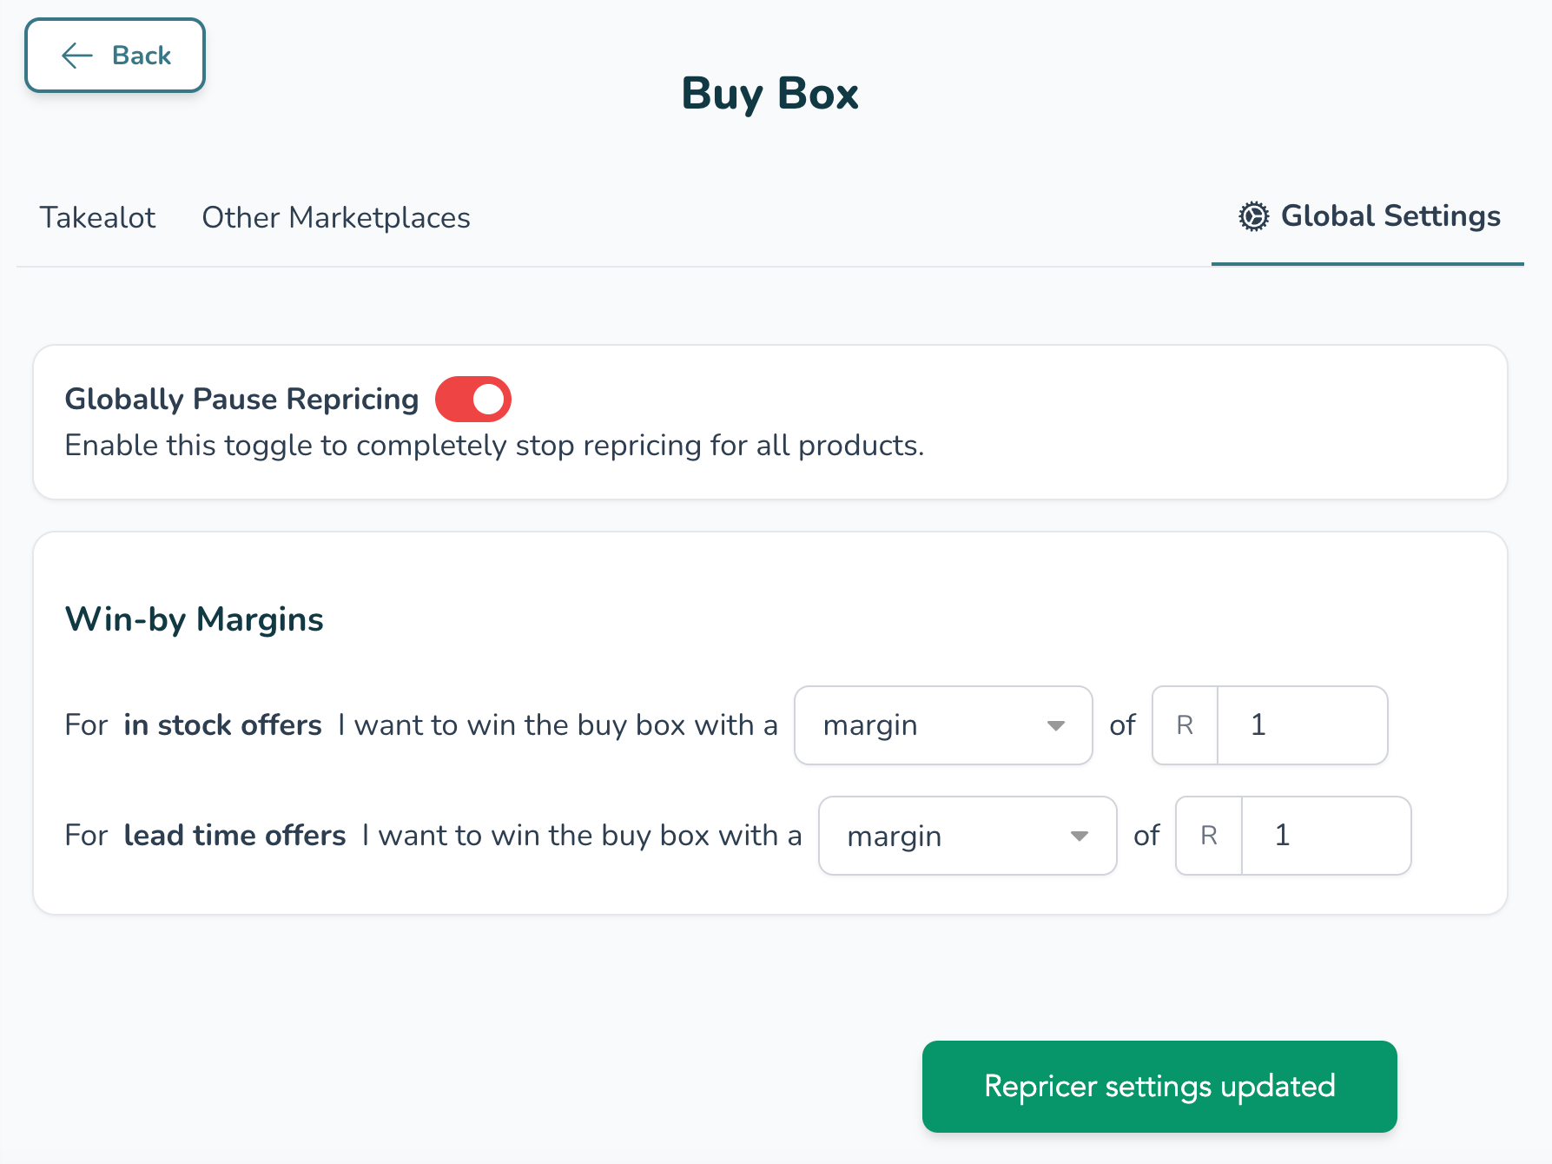This screenshot has height=1164, width=1552.
Task: Open the in stock offers margin dropdown
Action: pyautogui.click(x=942, y=725)
